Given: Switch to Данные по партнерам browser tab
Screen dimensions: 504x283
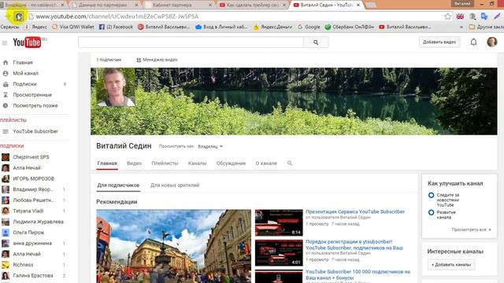Looking at the screenshot, I should coord(103,5).
